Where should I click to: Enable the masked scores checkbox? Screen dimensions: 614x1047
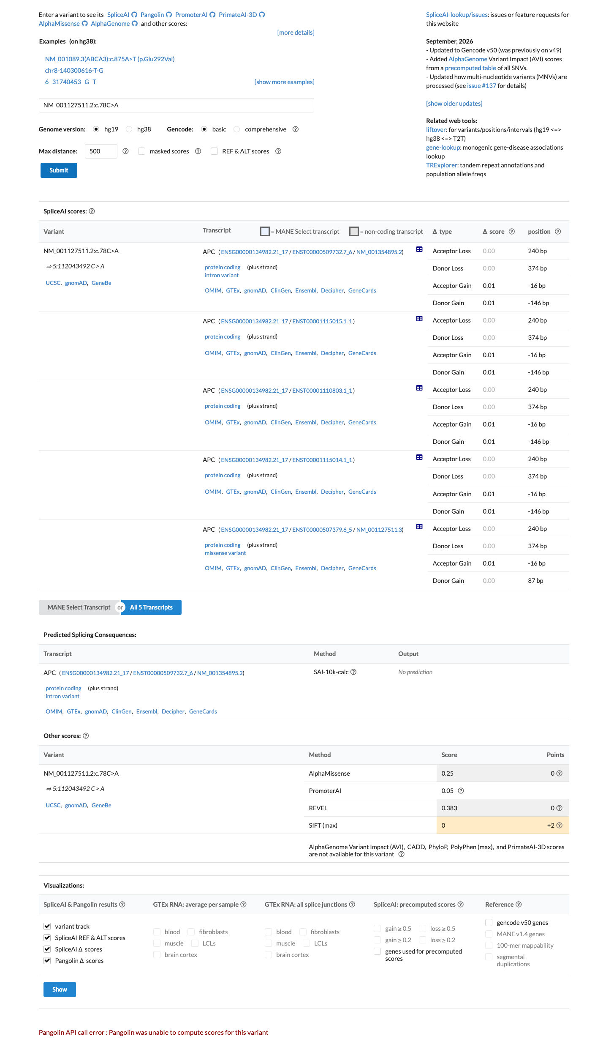142,151
